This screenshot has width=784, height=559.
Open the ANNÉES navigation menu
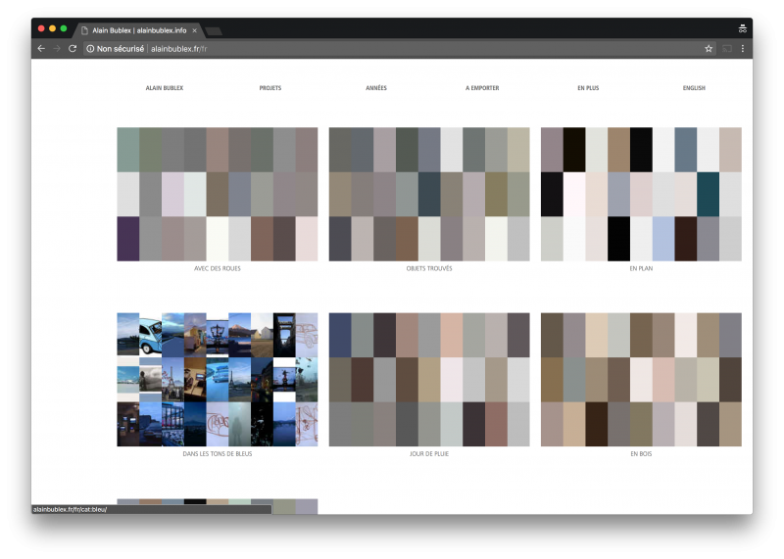click(x=376, y=88)
